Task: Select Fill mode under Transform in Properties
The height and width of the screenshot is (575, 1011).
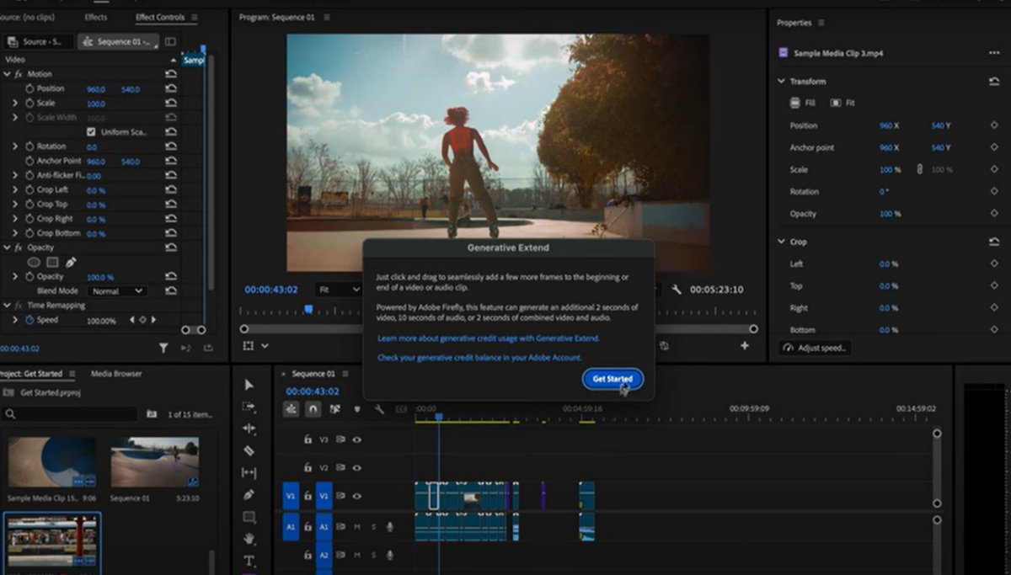Action: click(794, 103)
